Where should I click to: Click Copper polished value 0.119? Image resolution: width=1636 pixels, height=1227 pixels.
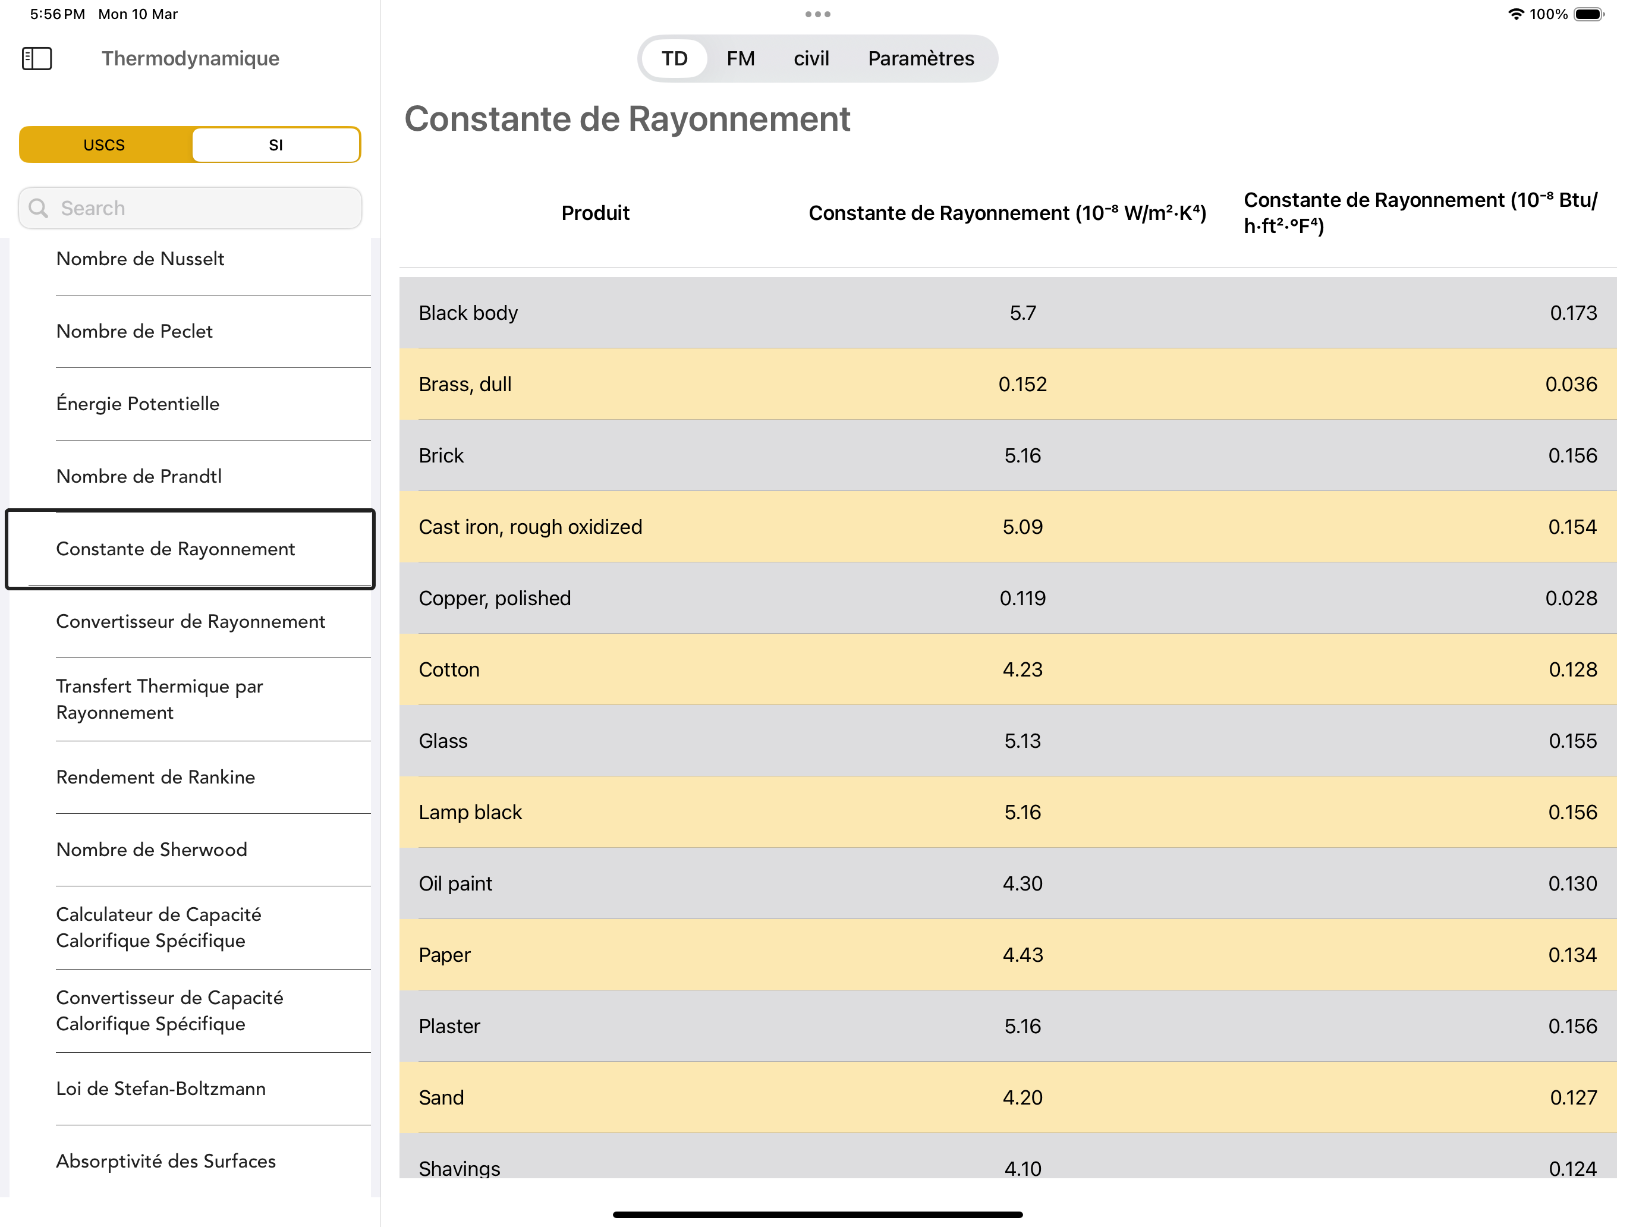coord(1023,598)
